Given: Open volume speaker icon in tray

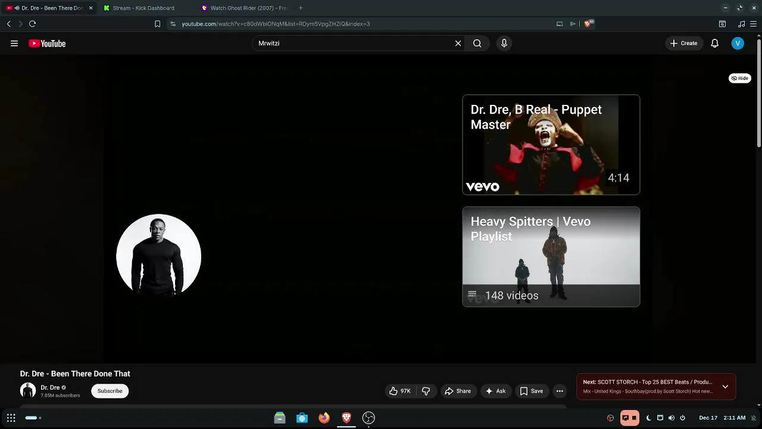Looking at the screenshot, I should click(x=671, y=418).
